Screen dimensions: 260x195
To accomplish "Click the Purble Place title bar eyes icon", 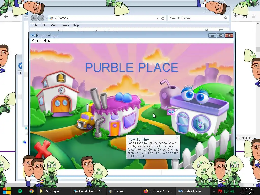I will coord(33,35).
